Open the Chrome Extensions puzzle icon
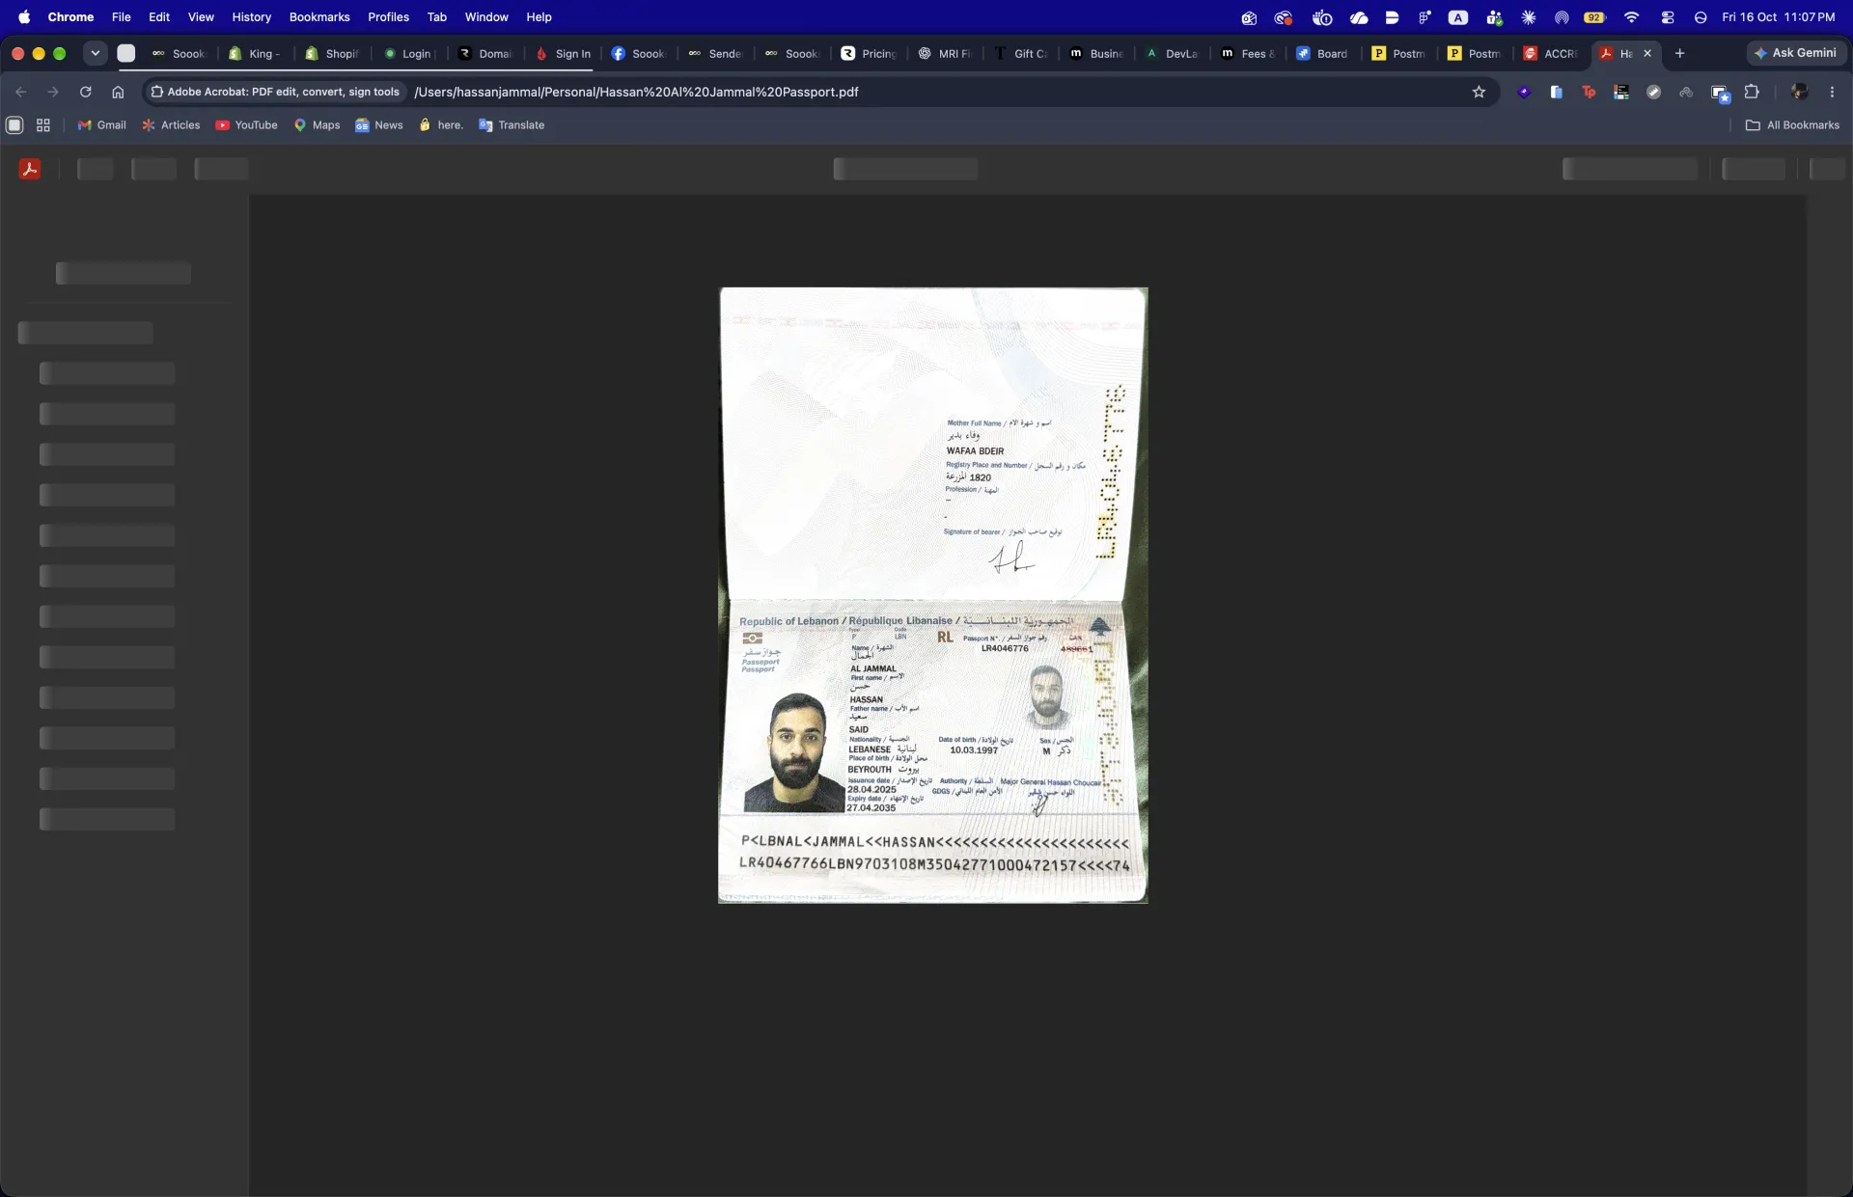This screenshot has height=1197, width=1853. 1752,92
